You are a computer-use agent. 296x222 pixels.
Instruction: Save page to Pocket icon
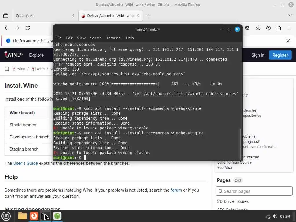[x=247, y=28]
